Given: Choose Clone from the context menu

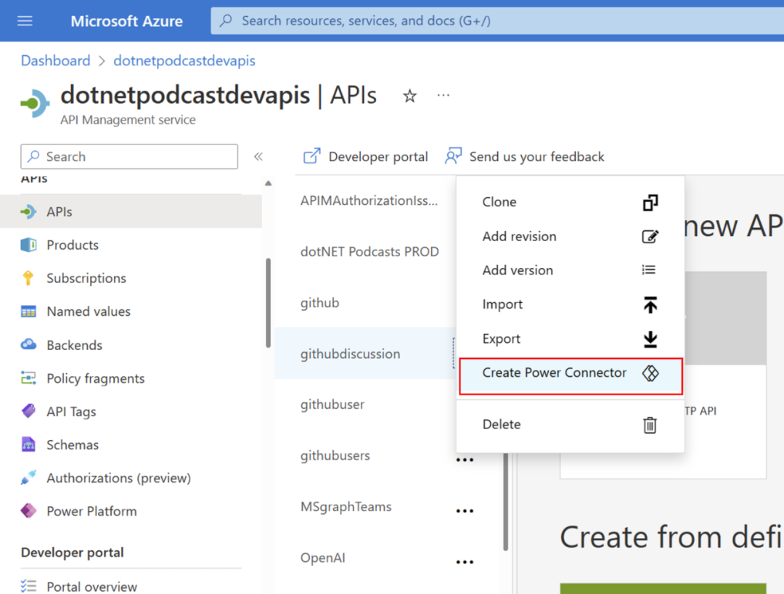Looking at the screenshot, I should pyautogui.click(x=570, y=202).
